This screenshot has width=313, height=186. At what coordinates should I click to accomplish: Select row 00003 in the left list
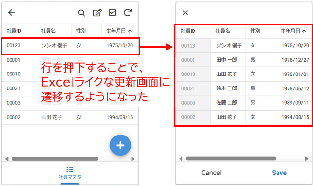(x=70, y=103)
